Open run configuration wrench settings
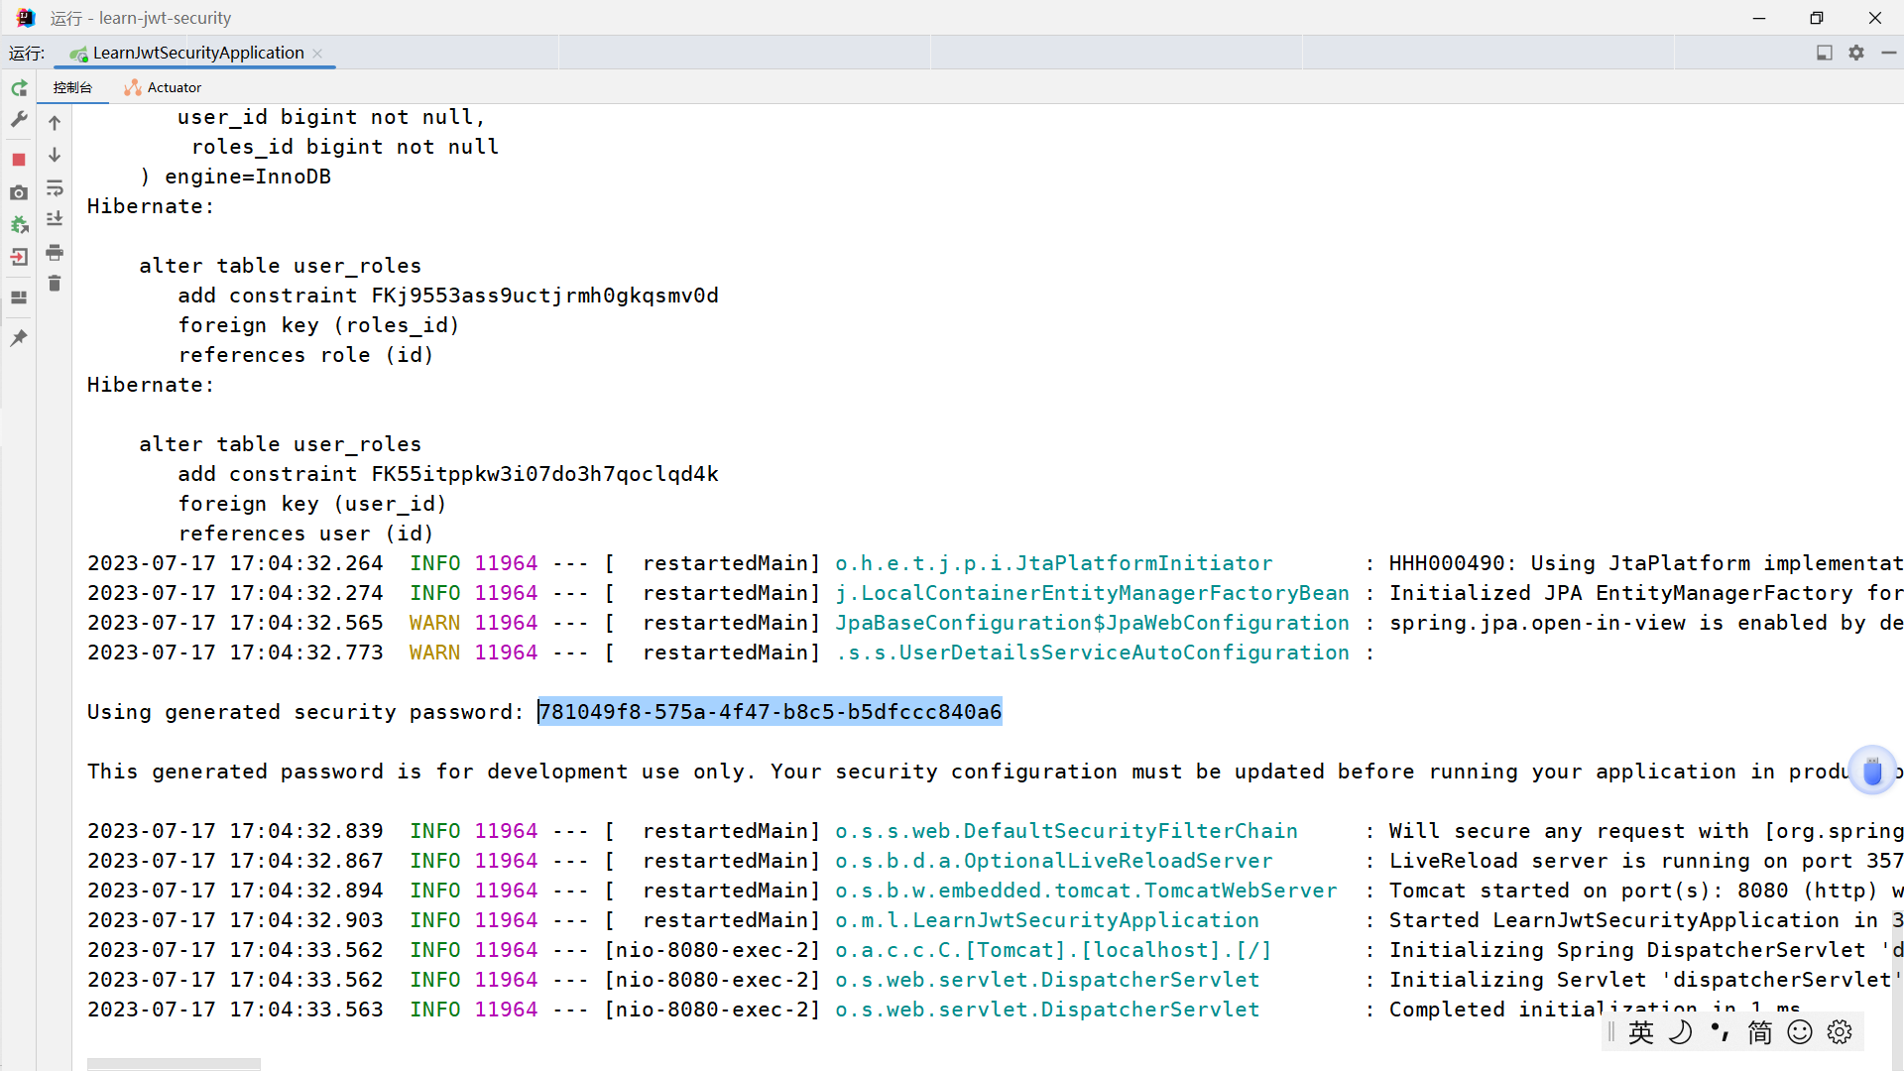Image resolution: width=1904 pixels, height=1071 pixels. coord(19,120)
